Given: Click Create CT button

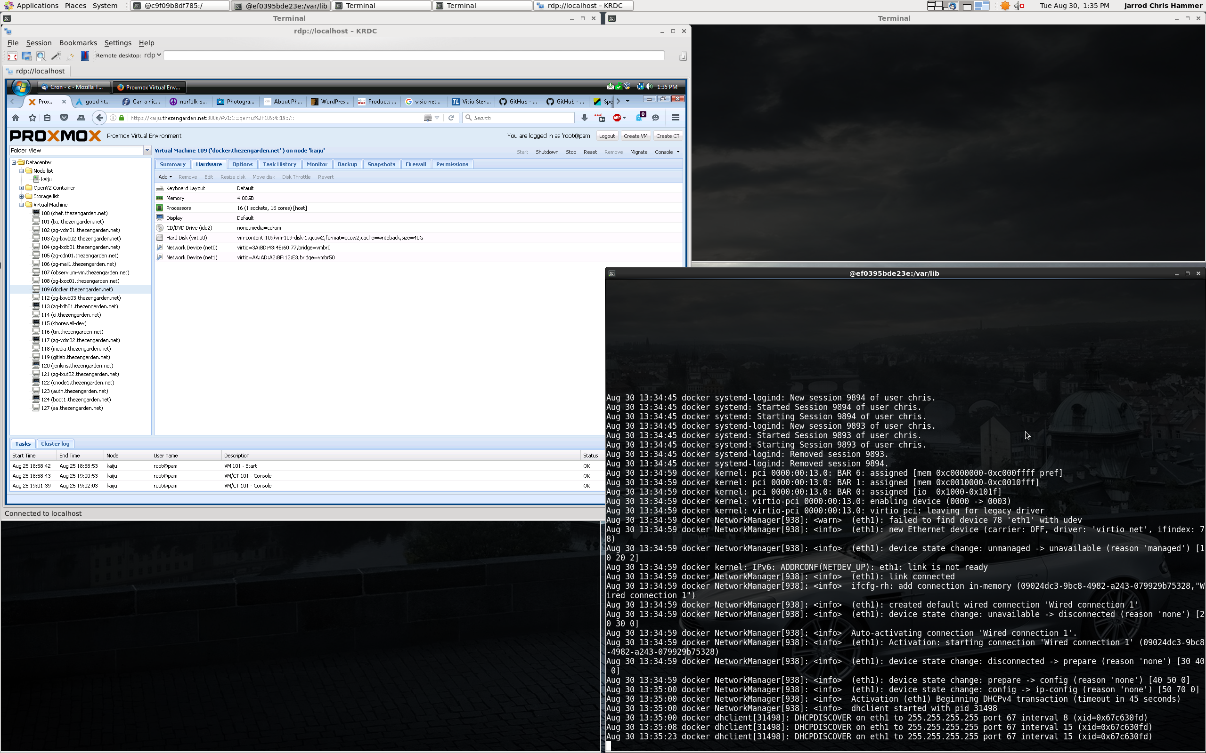Looking at the screenshot, I should coord(668,136).
